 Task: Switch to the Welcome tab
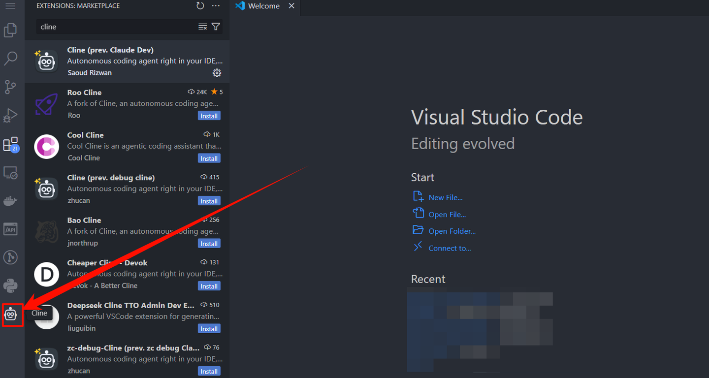tap(264, 6)
